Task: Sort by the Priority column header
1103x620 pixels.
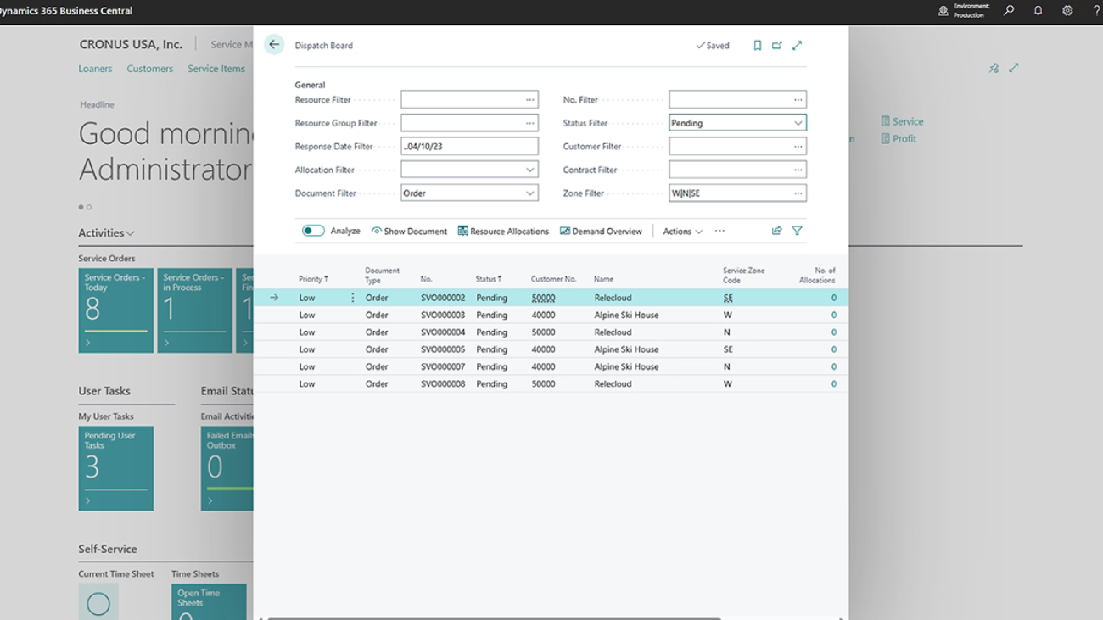Action: pyautogui.click(x=311, y=279)
